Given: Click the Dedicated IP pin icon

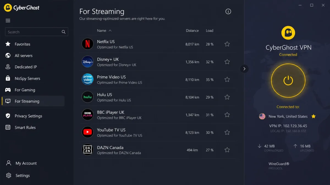Looking at the screenshot, I should (x=8, y=67).
